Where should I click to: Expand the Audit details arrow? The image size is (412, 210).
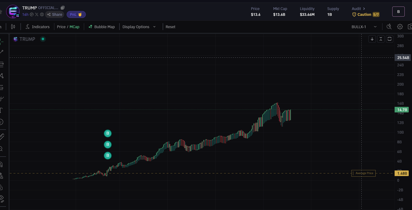[364, 9]
